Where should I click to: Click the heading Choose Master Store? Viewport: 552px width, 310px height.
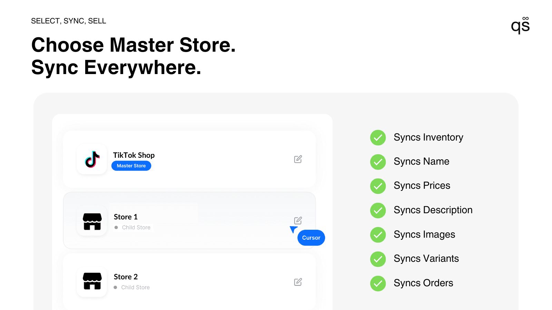pos(134,45)
